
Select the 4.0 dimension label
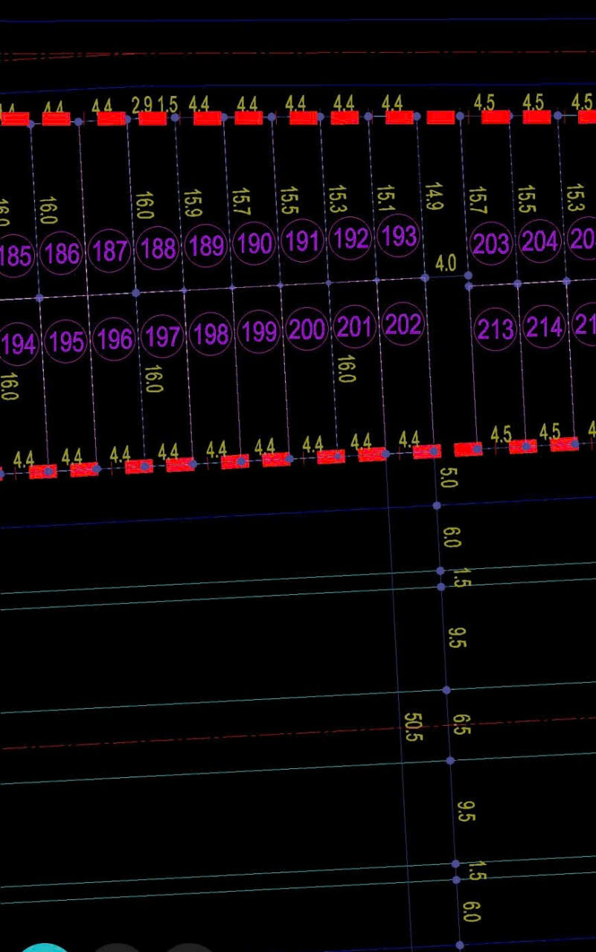click(x=445, y=263)
